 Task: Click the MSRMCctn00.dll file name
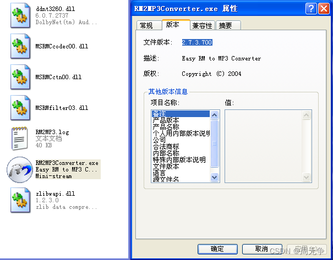point(58,77)
